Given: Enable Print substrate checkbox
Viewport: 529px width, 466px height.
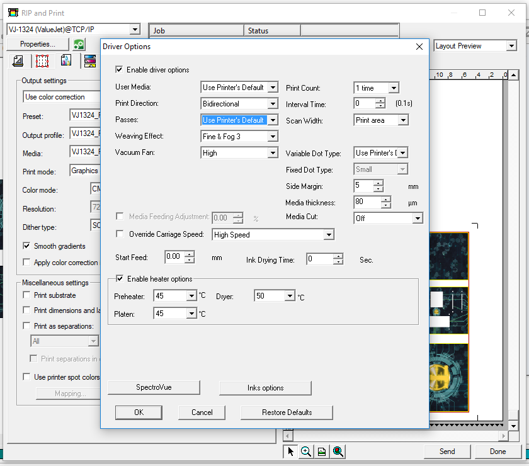Looking at the screenshot, I should click(26, 295).
